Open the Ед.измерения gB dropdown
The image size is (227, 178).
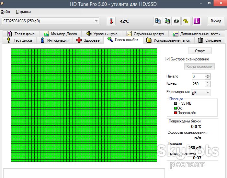tap(201, 93)
